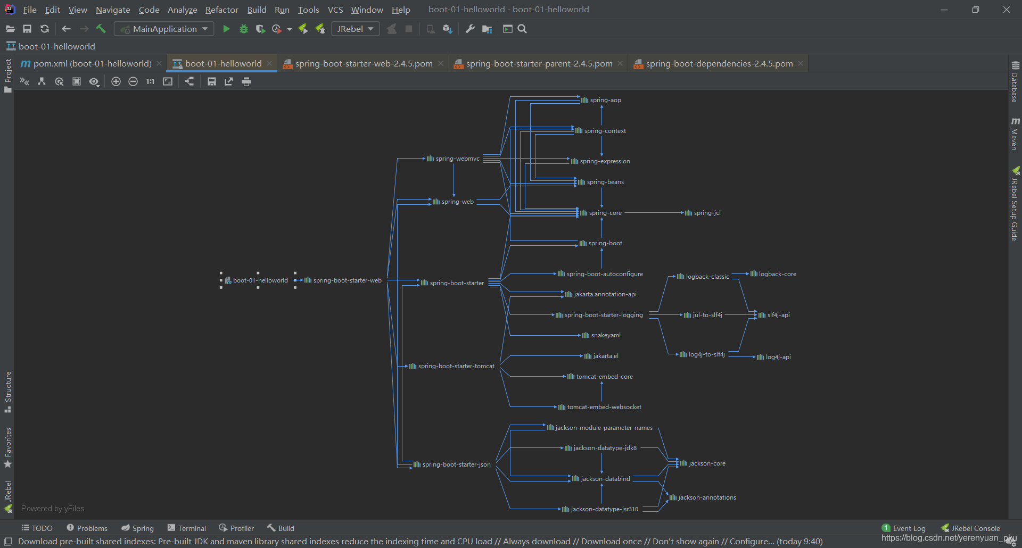
Task: Open the Navigate menu
Action: [x=113, y=10]
